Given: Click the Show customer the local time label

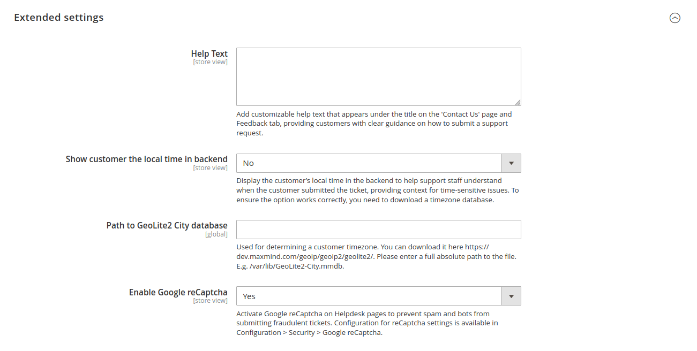Looking at the screenshot, I should [146, 159].
